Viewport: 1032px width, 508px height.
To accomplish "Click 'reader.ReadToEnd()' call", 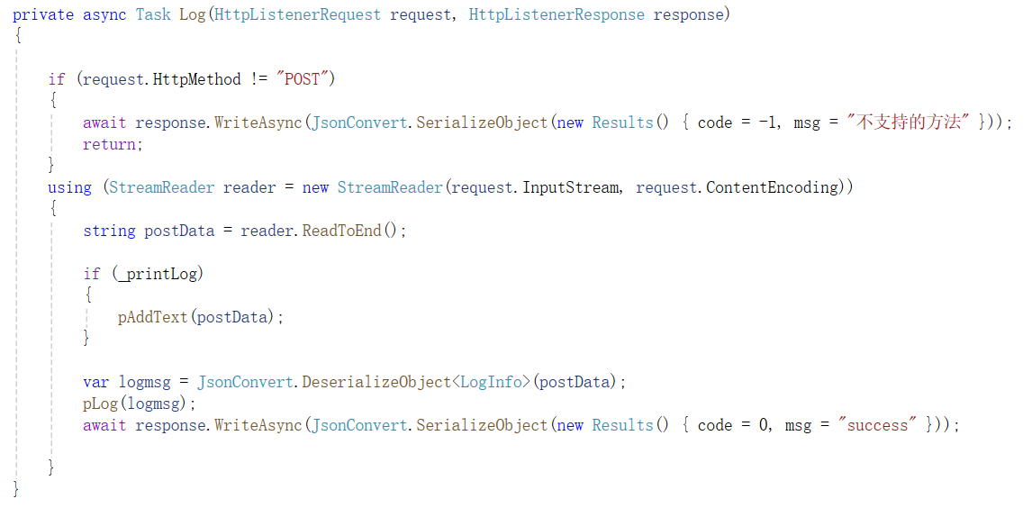I will click(x=319, y=231).
